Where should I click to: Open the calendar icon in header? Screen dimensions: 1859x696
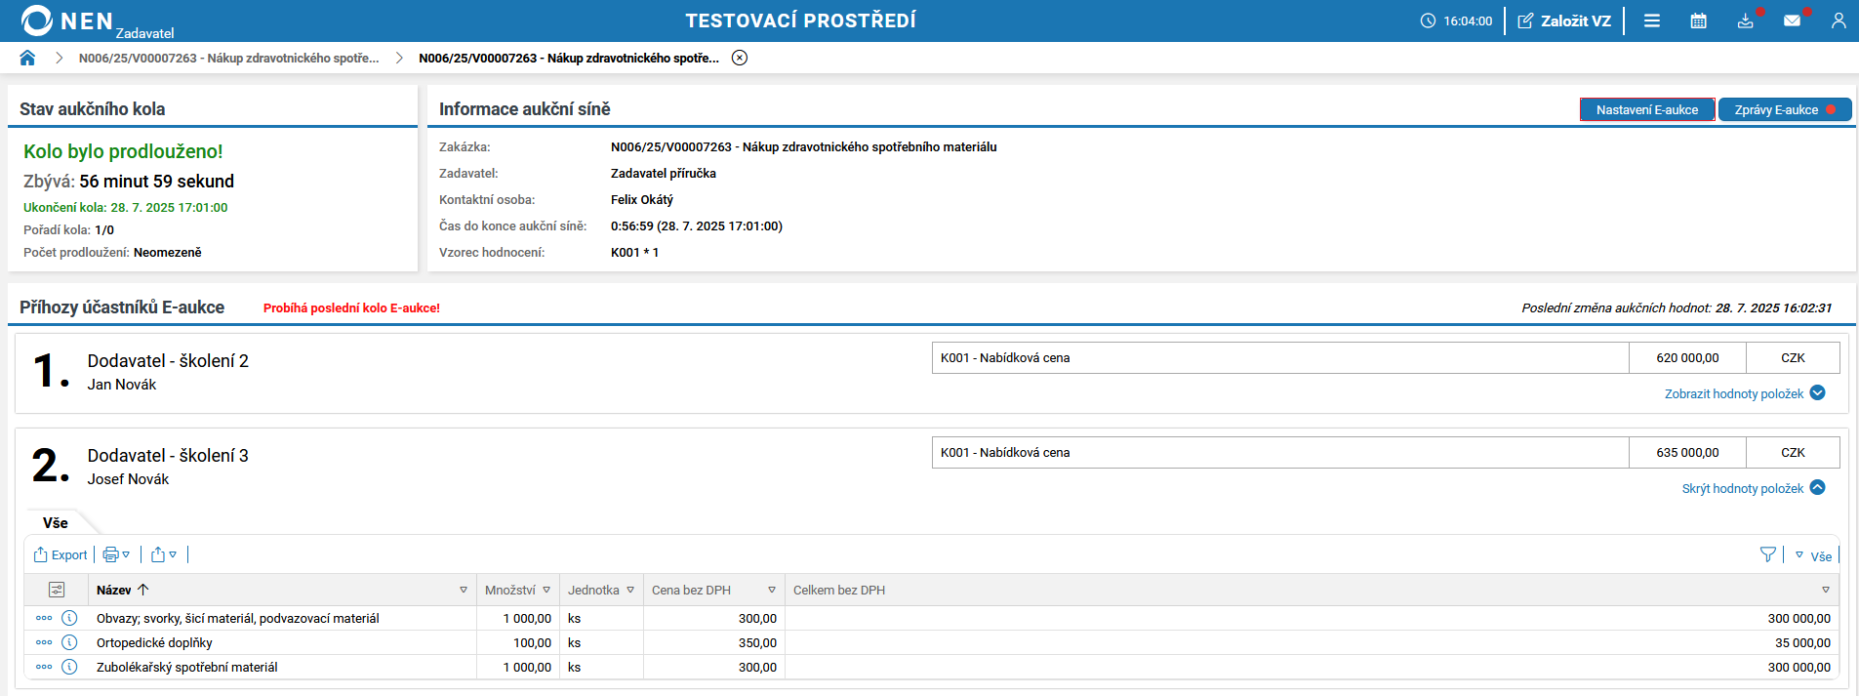click(x=1698, y=20)
